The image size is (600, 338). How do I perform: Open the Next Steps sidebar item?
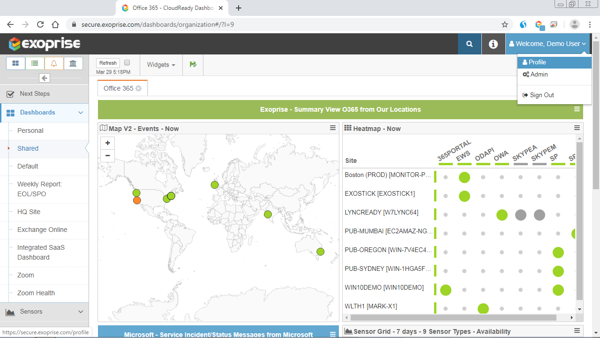pos(45,94)
